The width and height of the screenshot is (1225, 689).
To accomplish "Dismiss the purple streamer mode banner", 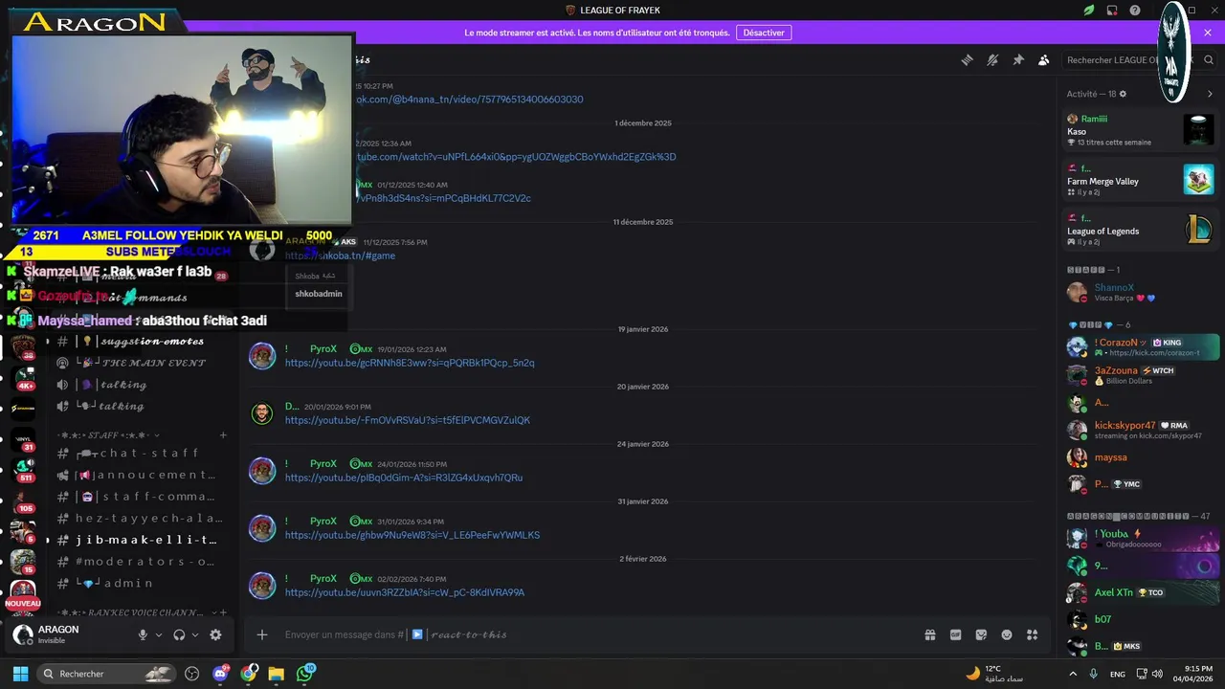I will (x=1209, y=33).
